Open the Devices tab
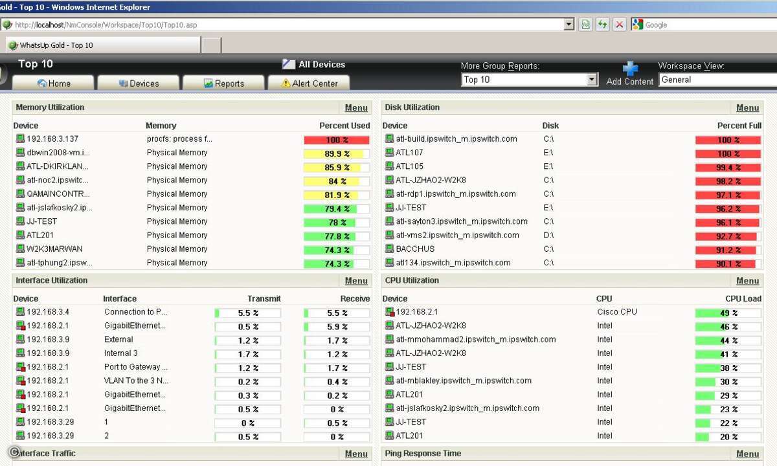 139,83
